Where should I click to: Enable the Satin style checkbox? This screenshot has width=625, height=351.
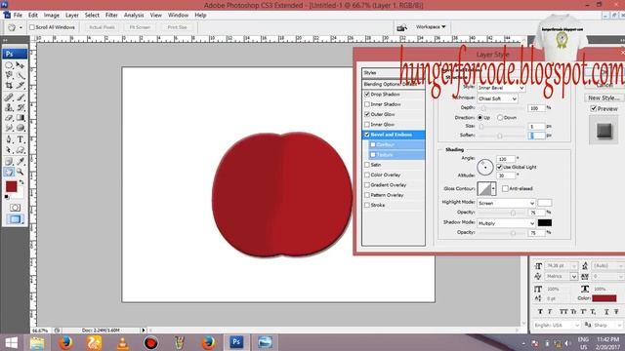tap(367, 165)
